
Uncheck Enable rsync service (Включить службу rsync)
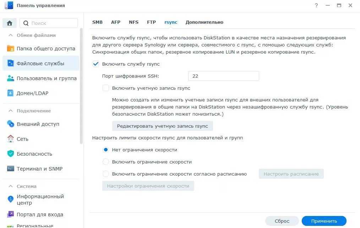coord(96,64)
